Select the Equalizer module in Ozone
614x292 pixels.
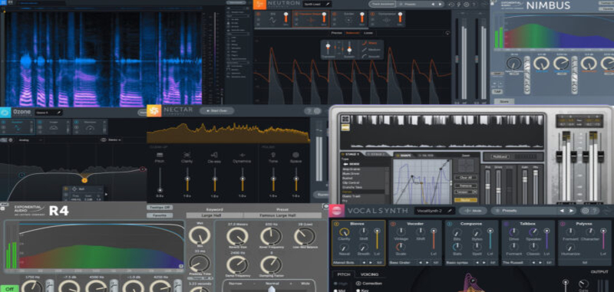tap(17, 127)
